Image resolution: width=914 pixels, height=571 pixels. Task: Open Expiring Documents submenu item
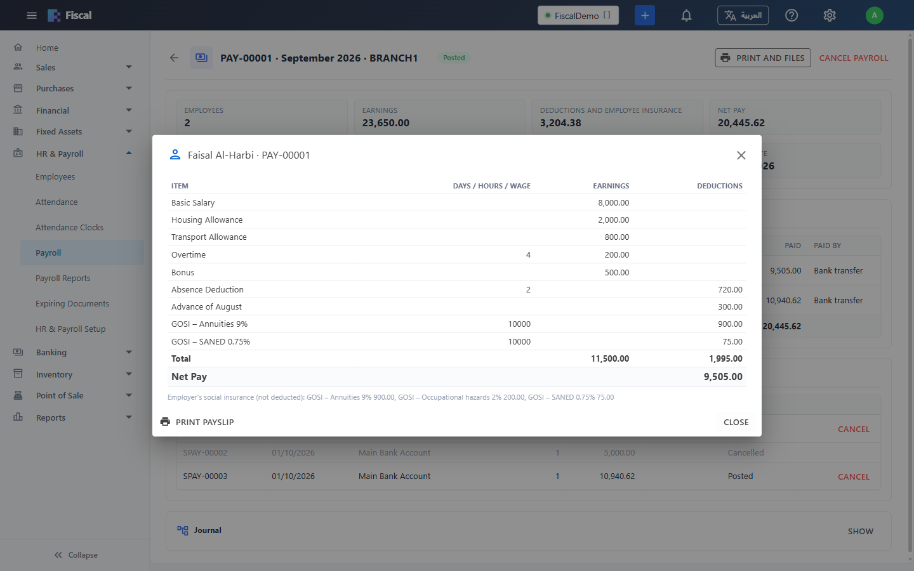(x=72, y=303)
